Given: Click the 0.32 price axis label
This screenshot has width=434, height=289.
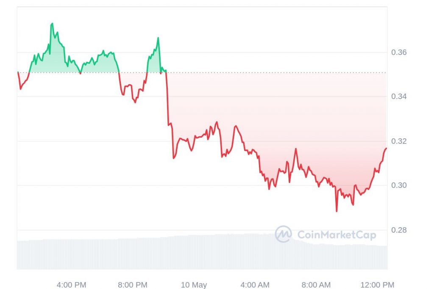Looking at the screenshot, I should click(x=399, y=141).
